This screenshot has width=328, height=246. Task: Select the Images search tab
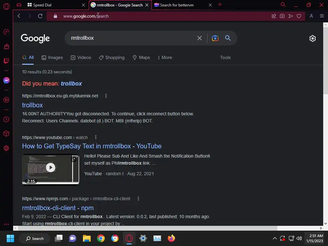(x=52, y=58)
